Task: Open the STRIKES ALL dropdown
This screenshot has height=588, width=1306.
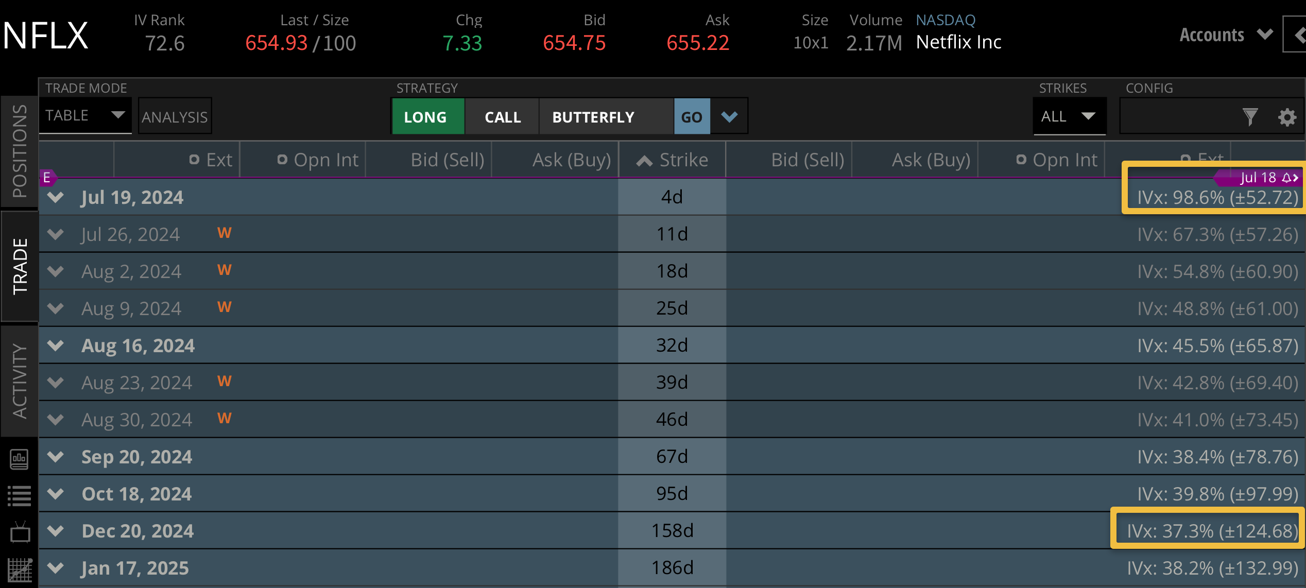Action: 1070,116
